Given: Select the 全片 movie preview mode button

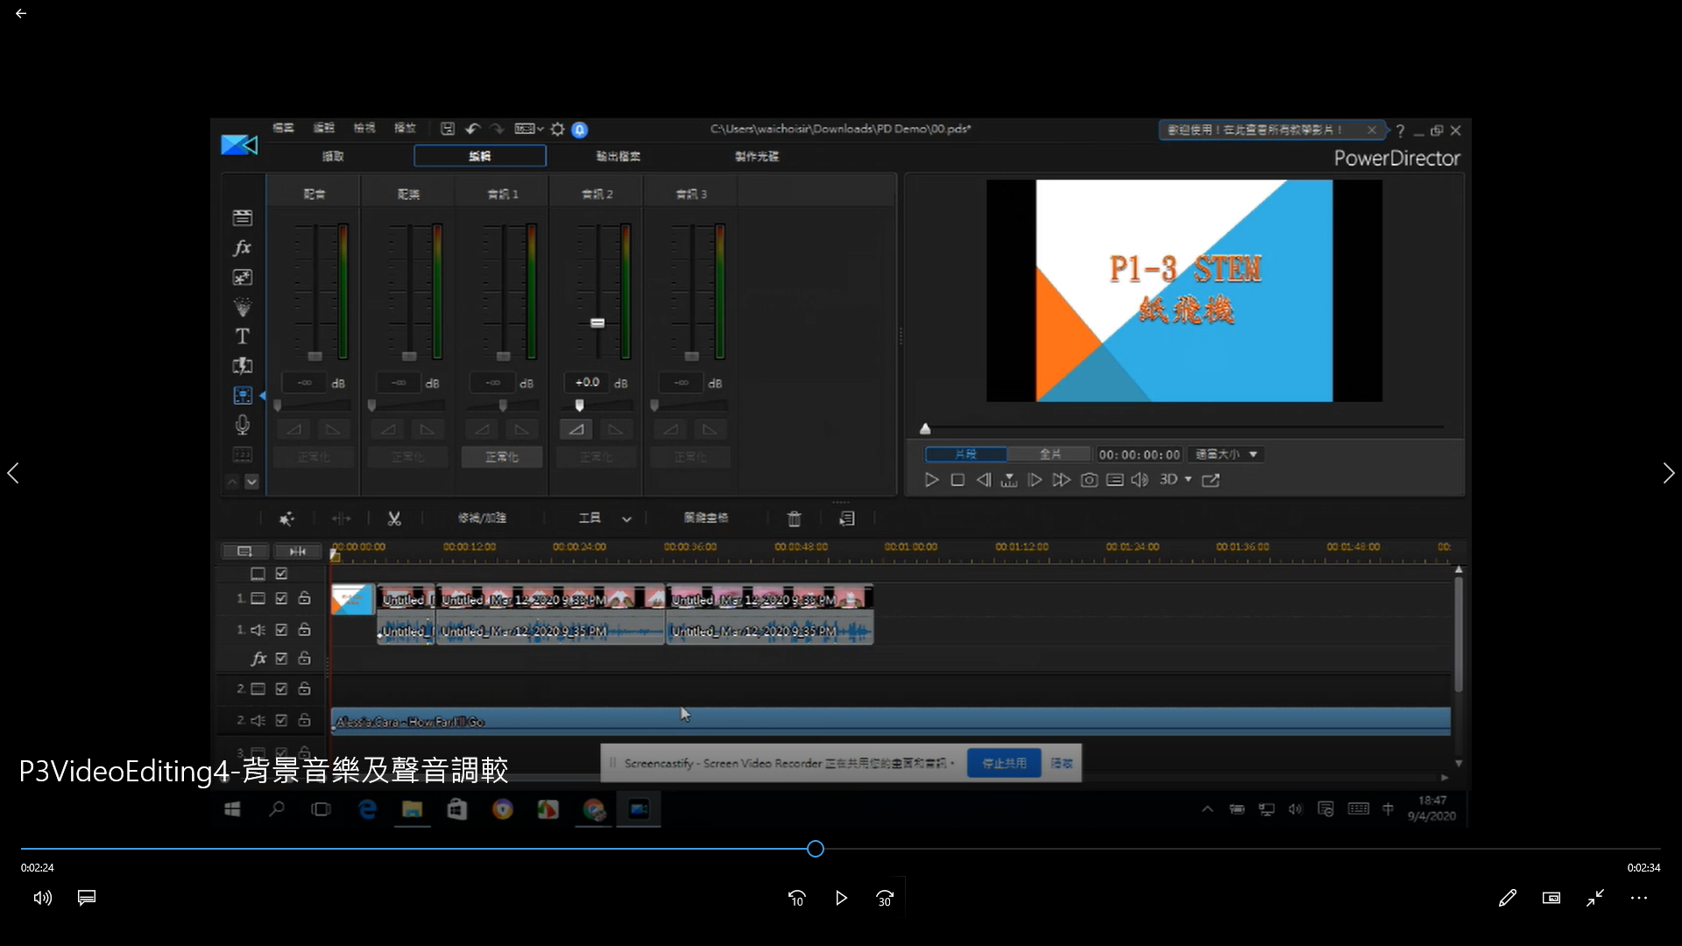Looking at the screenshot, I should (1050, 455).
